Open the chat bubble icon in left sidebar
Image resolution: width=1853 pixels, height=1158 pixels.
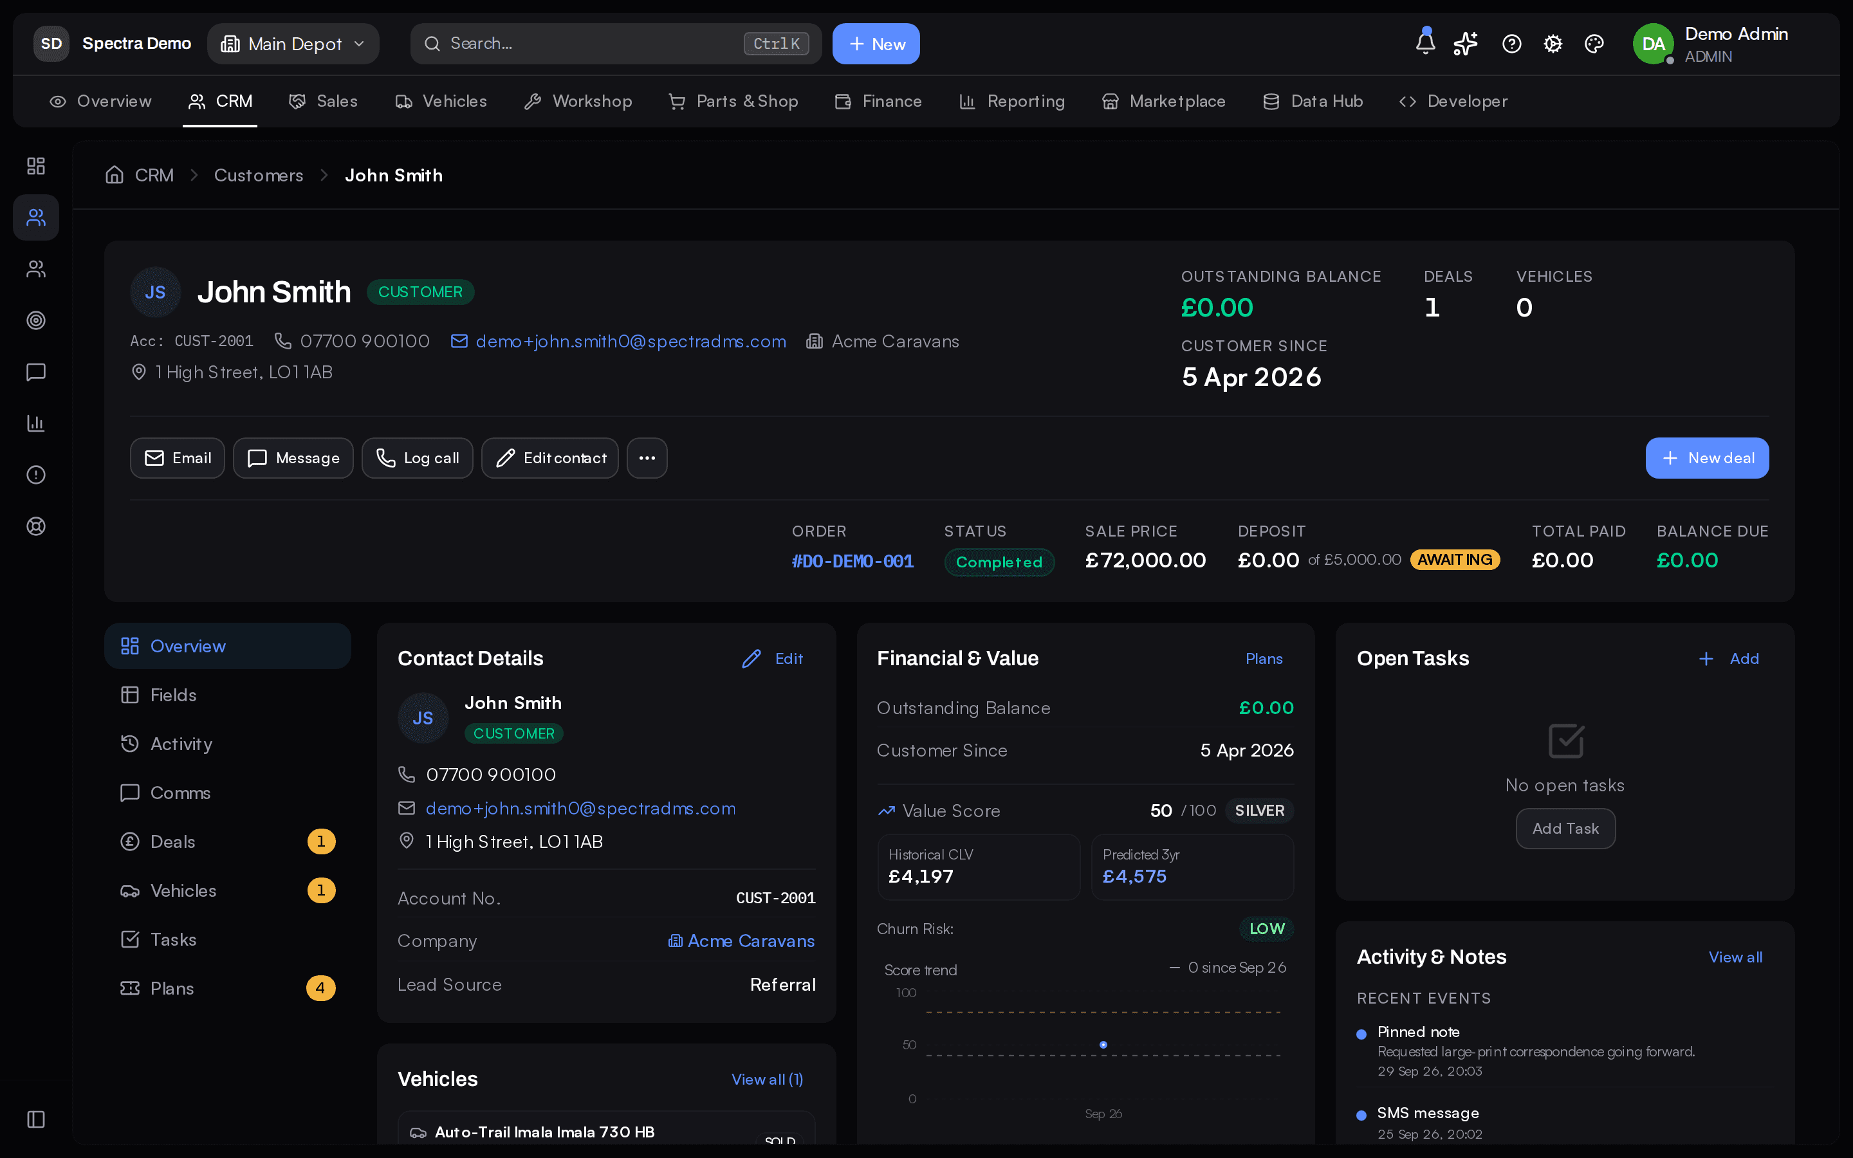(x=36, y=372)
